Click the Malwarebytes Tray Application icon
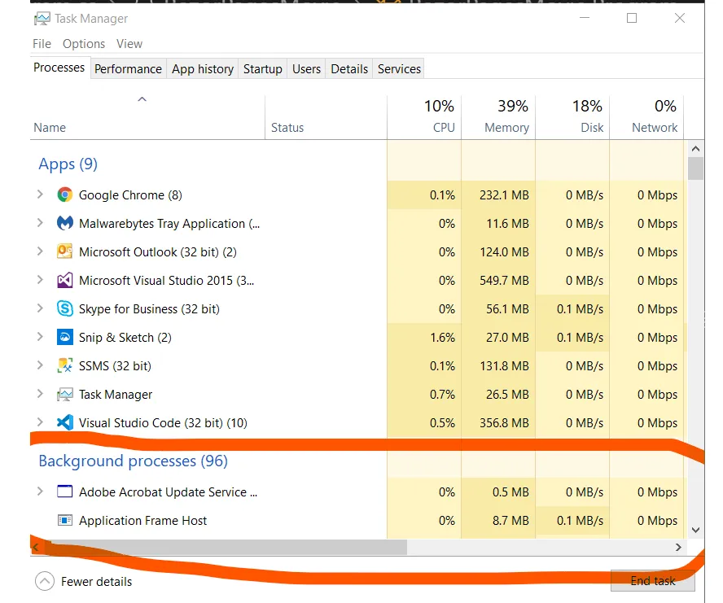This screenshot has height=603, width=723. 64,224
